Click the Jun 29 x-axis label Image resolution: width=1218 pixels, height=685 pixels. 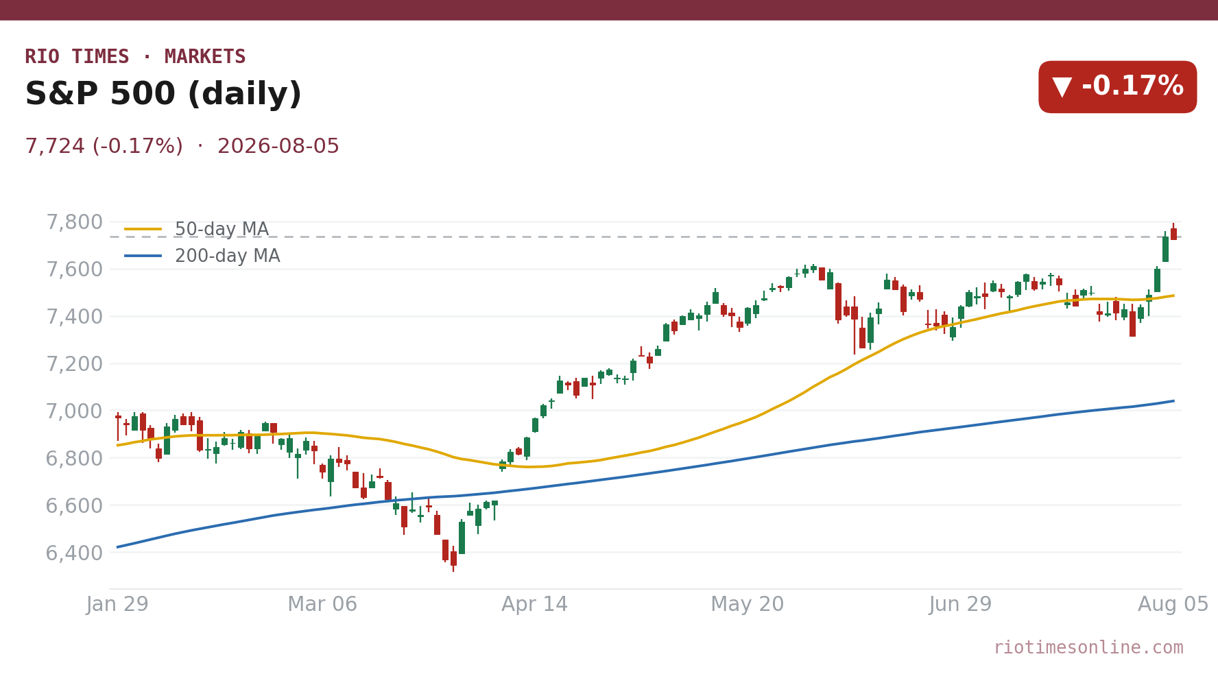960,605
